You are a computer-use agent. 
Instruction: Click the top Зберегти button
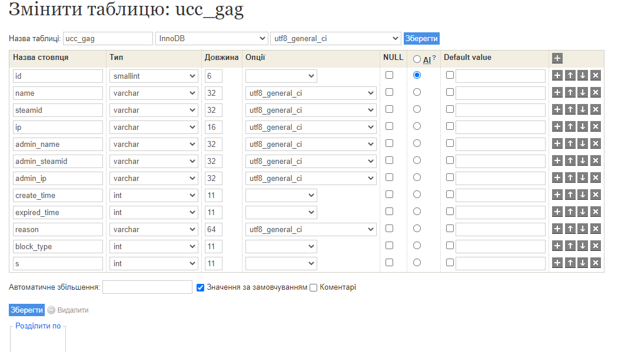(x=421, y=39)
